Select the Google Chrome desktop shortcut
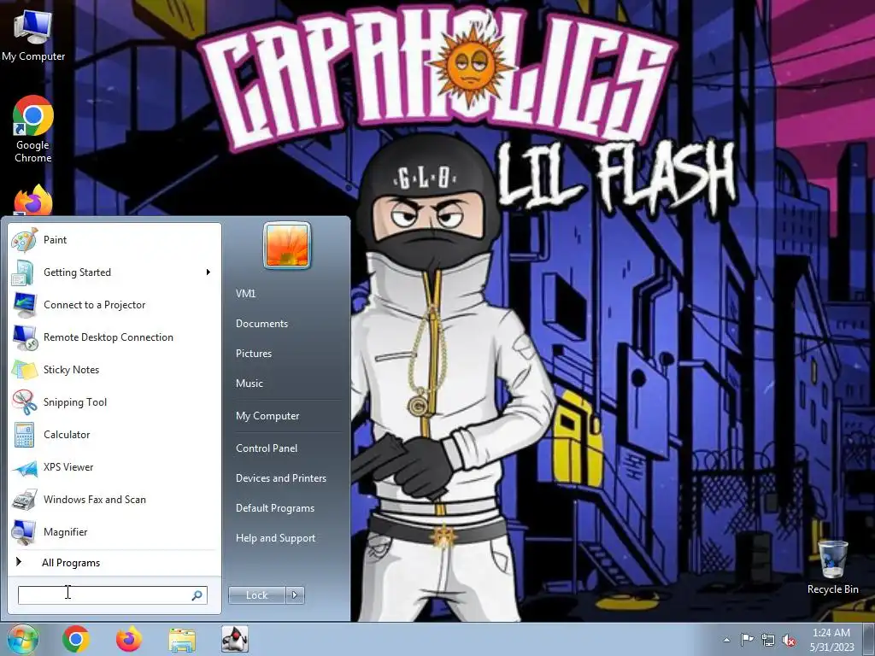875x656 pixels. [33, 130]
